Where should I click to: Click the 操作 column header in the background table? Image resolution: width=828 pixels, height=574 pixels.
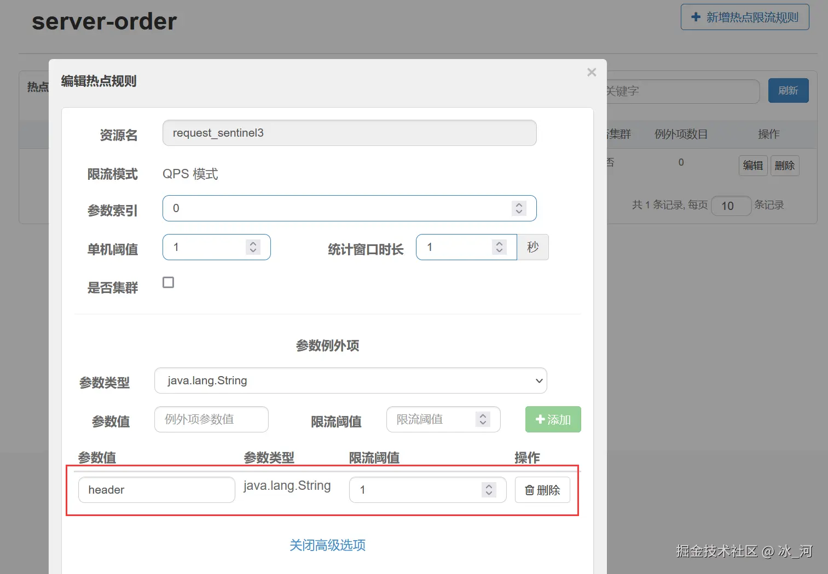click(x=768, y=134)
